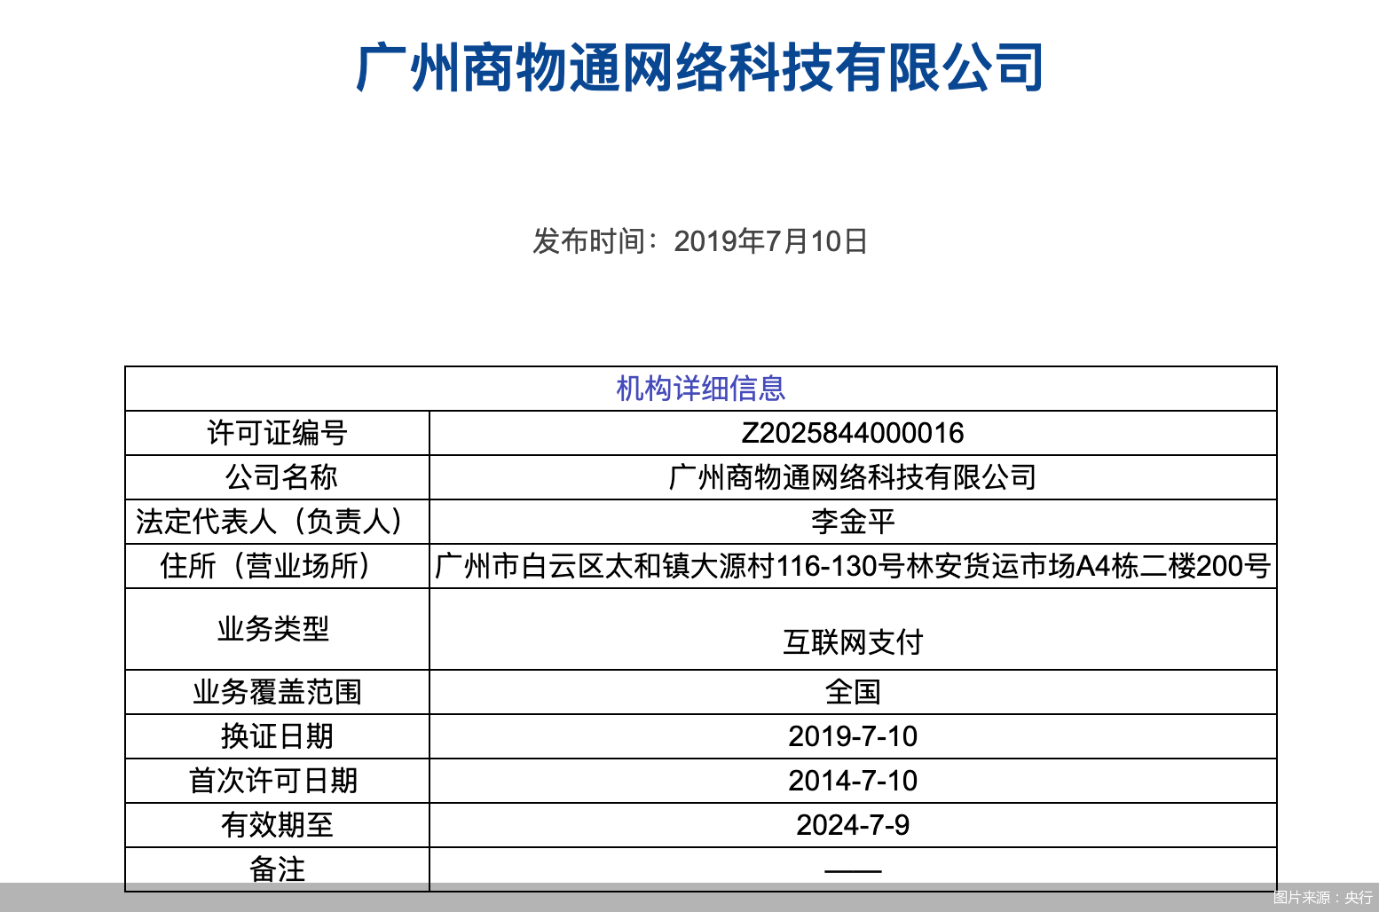Select first license date 2014-7-10
Screen dimensions: 1379x912
[852, 781]
